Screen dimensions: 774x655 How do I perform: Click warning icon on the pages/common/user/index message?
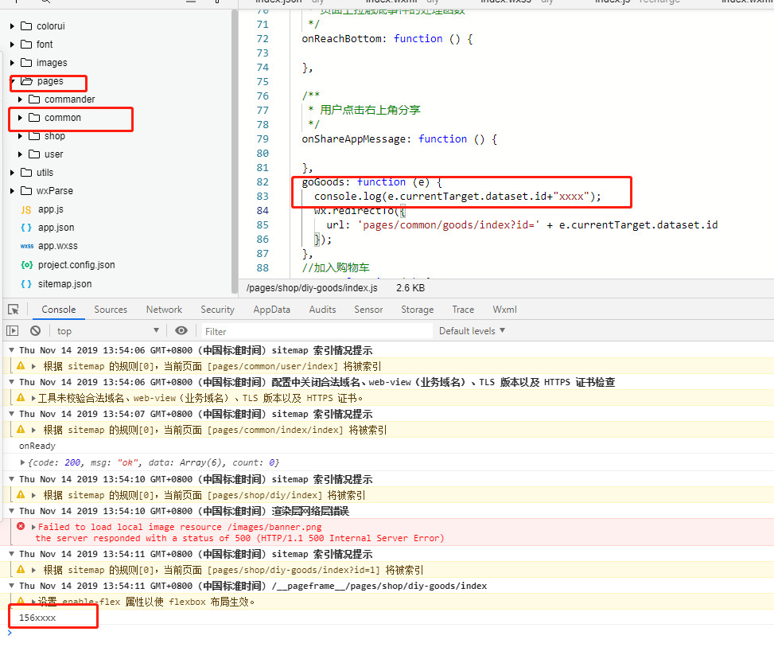tap(21, 366)
